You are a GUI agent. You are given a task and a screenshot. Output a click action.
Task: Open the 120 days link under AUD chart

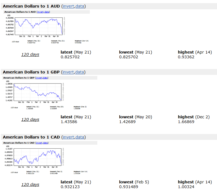(x=30, y=54)
